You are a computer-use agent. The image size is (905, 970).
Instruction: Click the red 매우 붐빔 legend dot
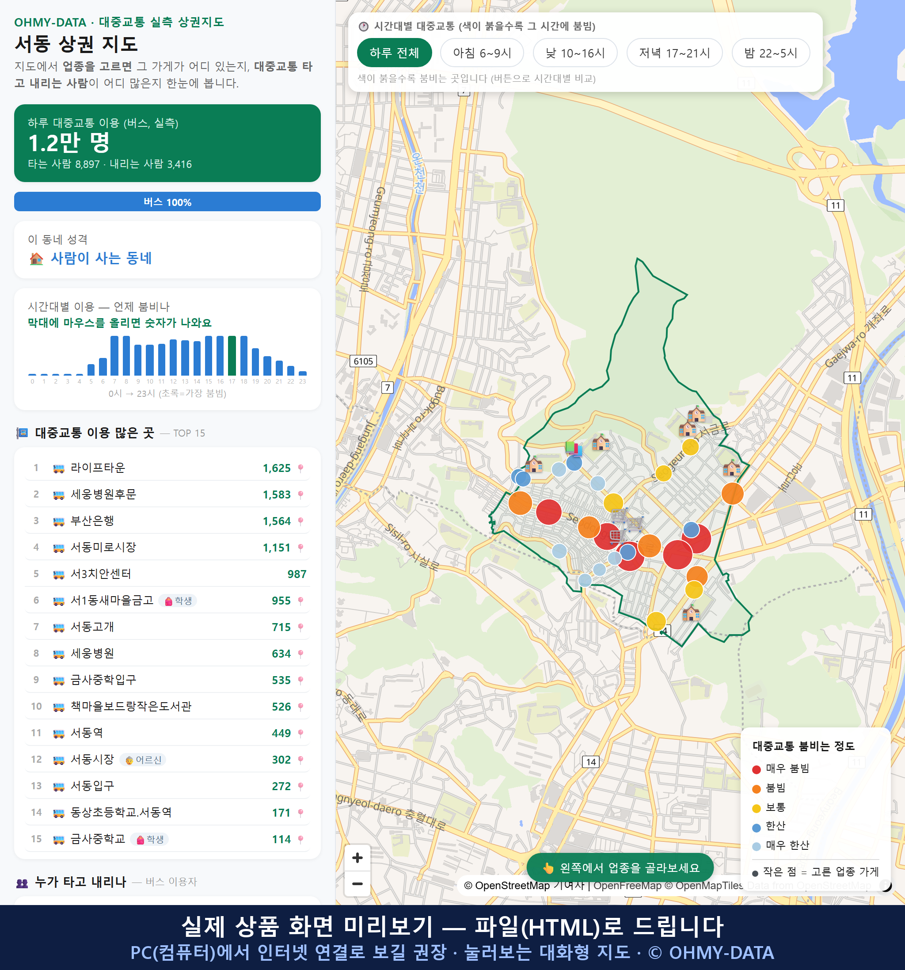[756, 769]
